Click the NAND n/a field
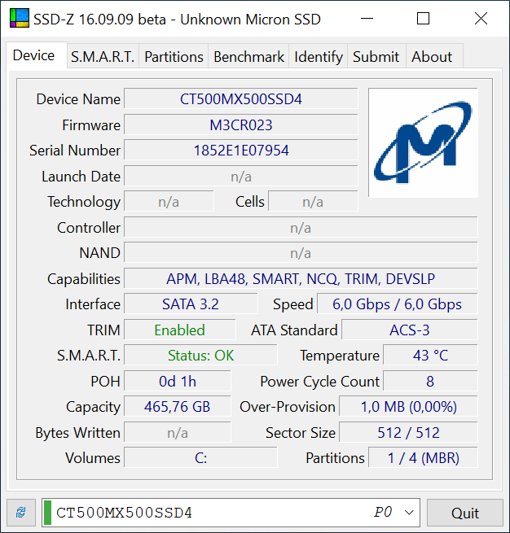510x533 pixels. pos(301,253)
